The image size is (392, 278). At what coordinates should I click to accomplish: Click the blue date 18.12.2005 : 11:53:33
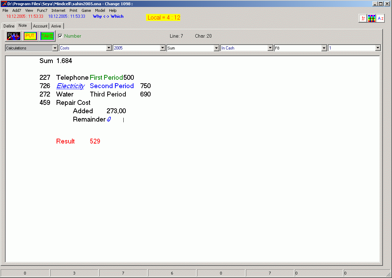click(x=67, y=16)
